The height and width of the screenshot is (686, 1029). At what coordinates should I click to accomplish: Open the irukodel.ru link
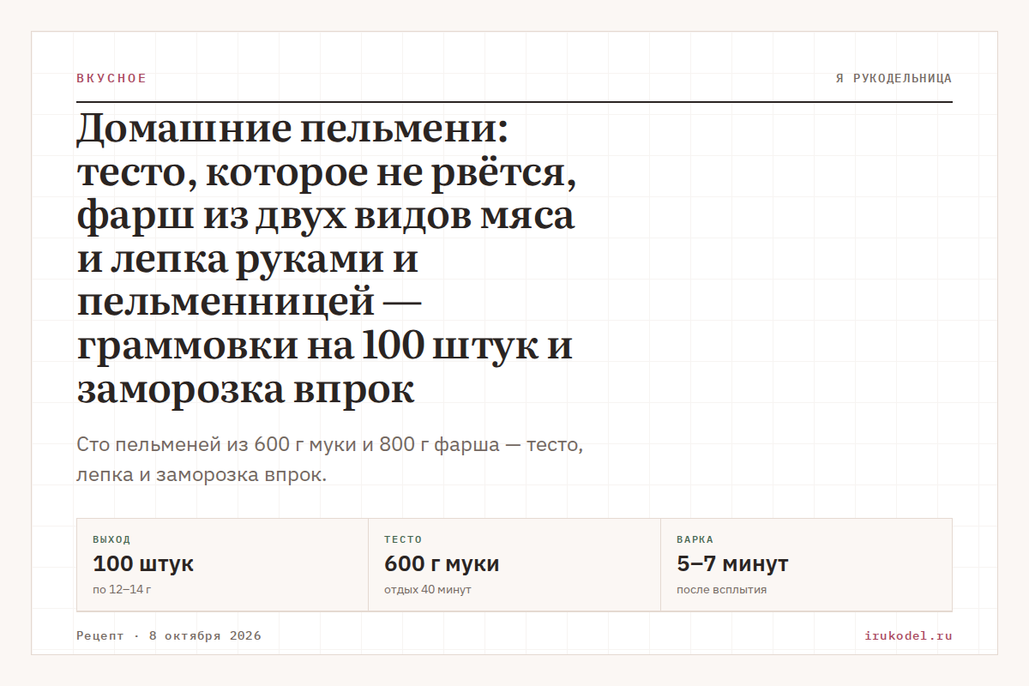point(909,635)
